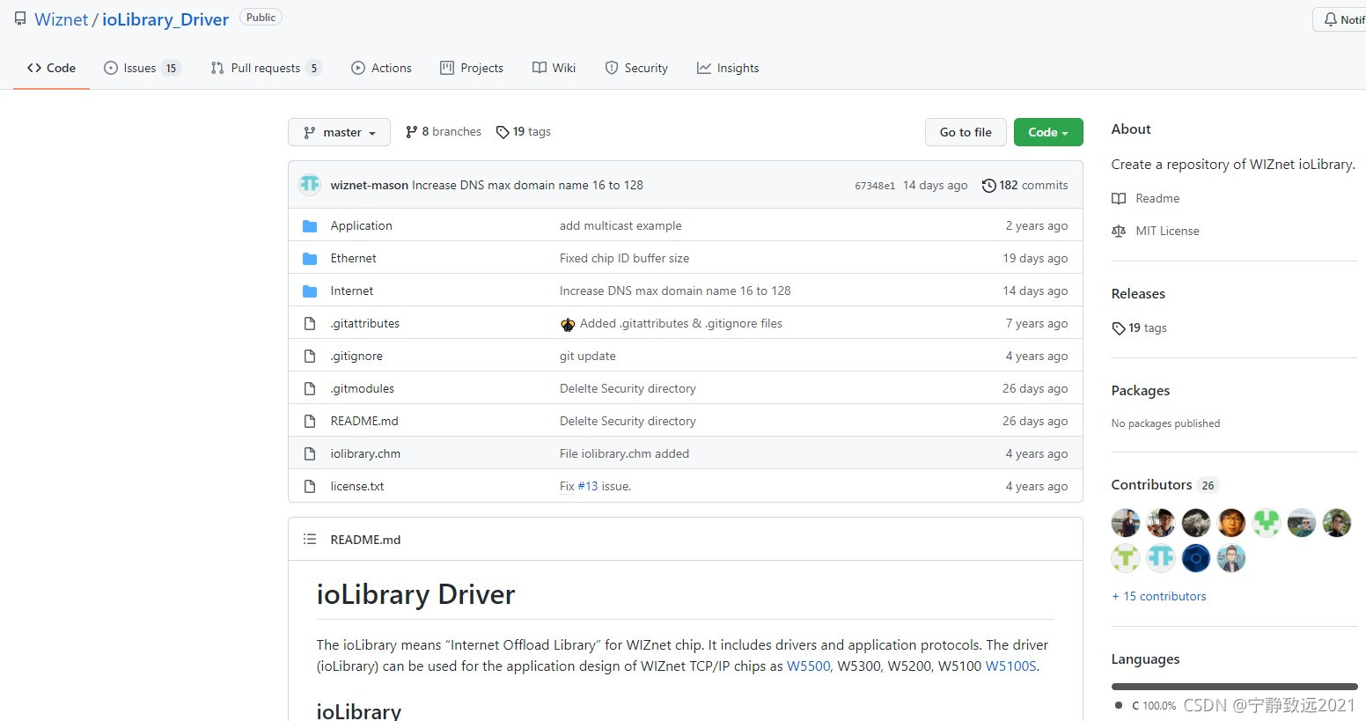The width and height of the screenshot is (1366, 721).
Task: Click the Go to file button
Action: pyautogui.click(x=966, y=132)
